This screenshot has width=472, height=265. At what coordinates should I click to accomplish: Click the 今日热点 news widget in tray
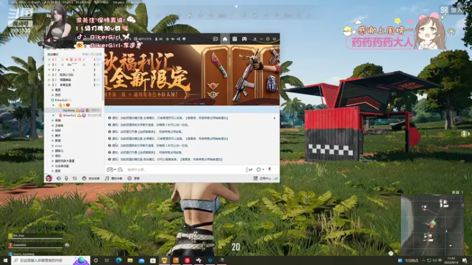tap(408, 260)
